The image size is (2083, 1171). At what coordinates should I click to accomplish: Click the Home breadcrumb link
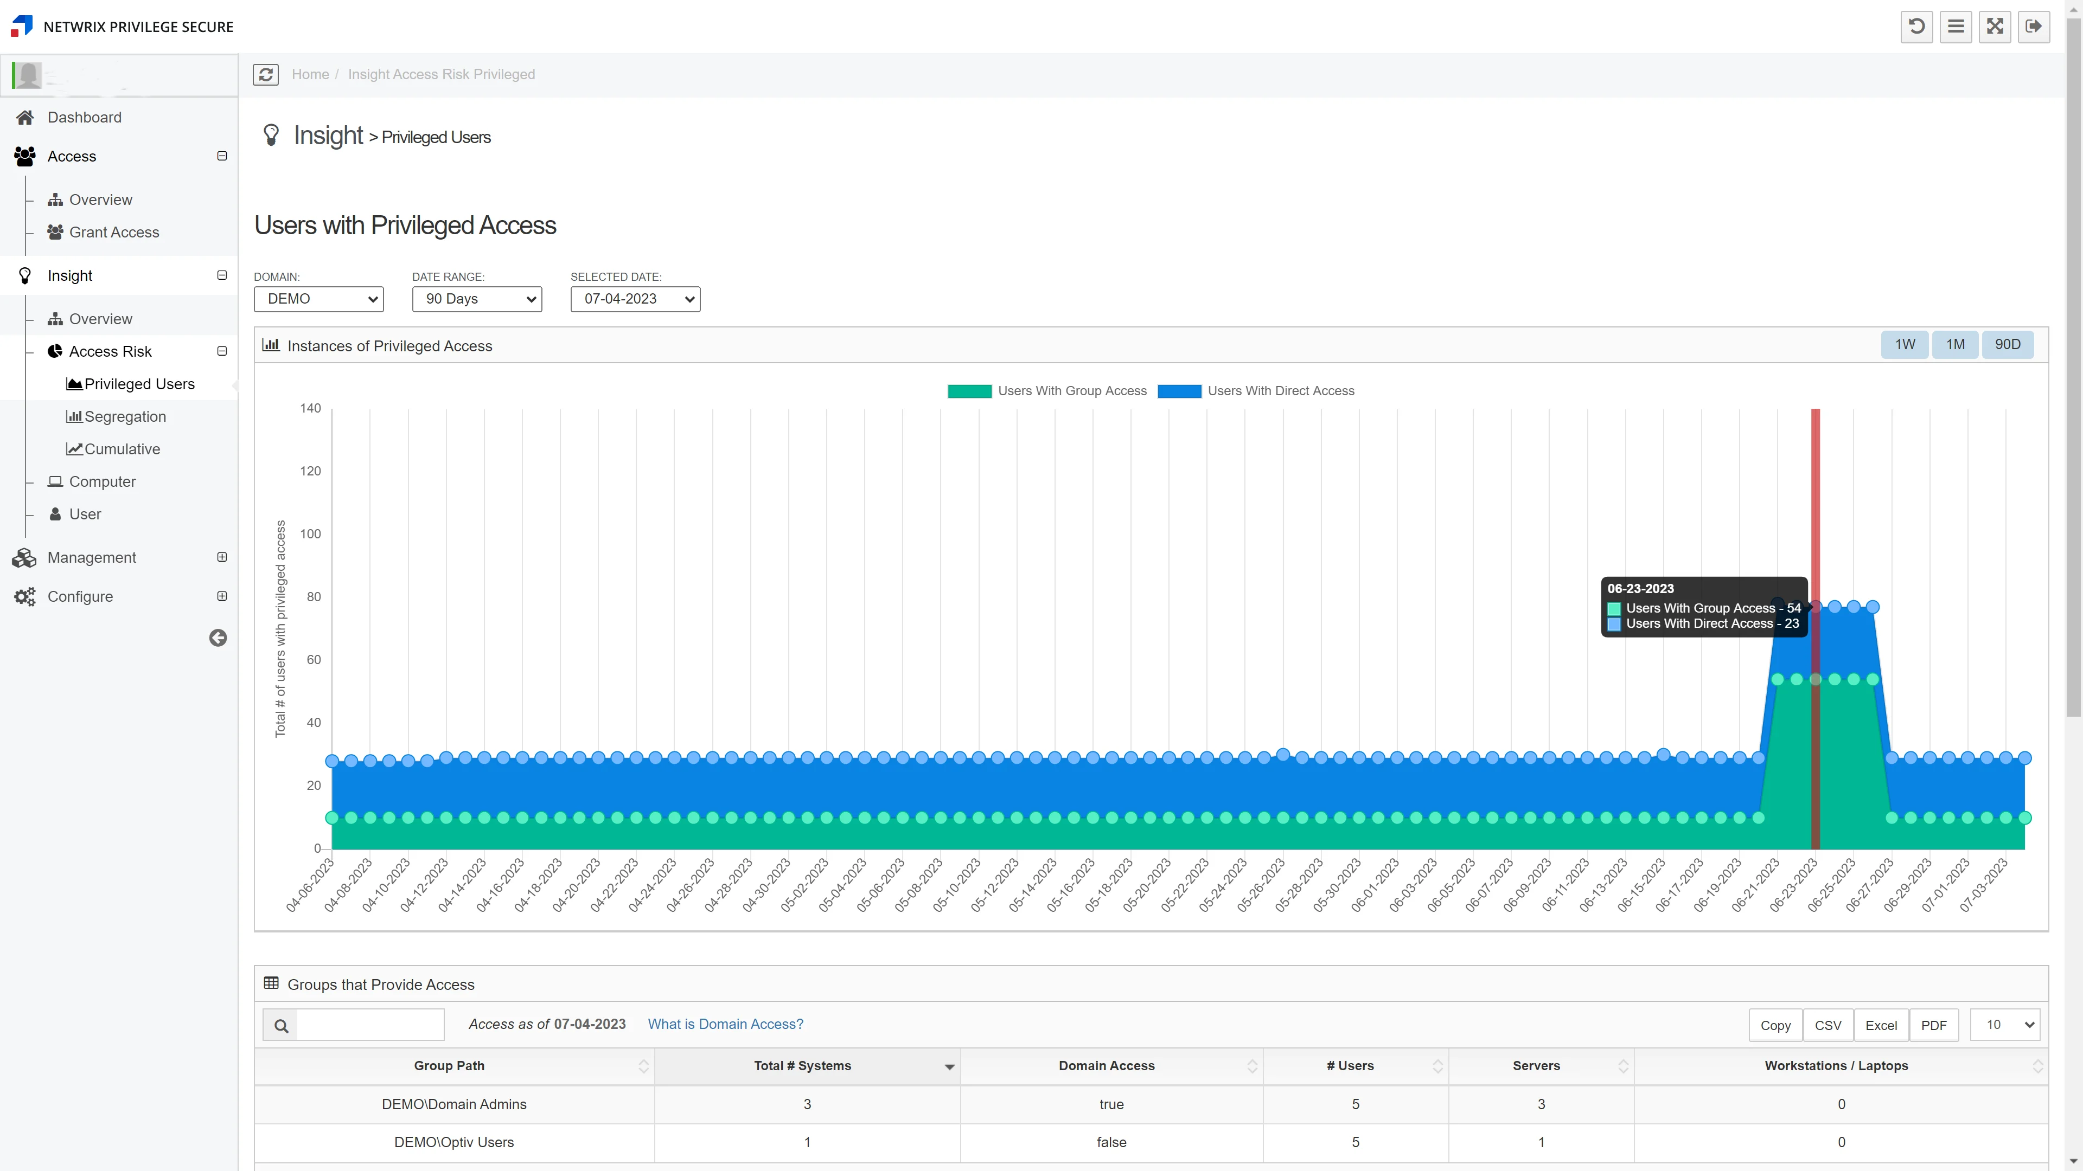(x=310, y=74)
